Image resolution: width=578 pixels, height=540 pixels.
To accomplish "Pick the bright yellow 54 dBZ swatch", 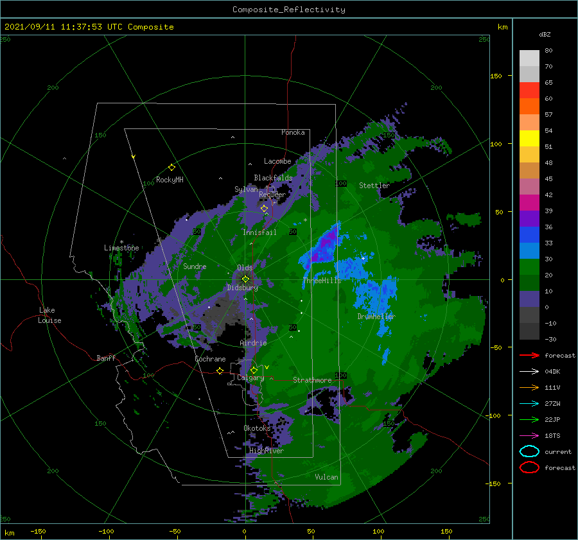I will pos(529,138).
